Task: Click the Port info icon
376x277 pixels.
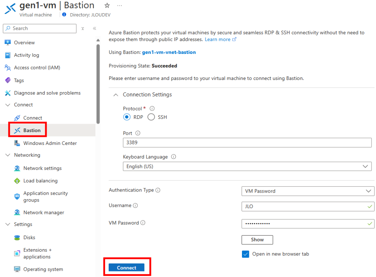Action: click(x=138, y=133)
